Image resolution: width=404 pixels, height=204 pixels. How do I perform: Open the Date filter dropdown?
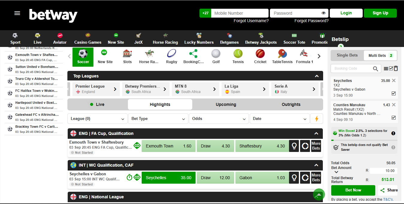(279, 118)
